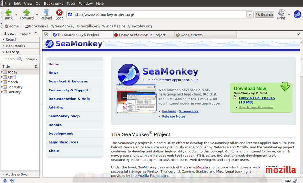
Task: Click the site icon in the address bar
Action: pos(70,14)
